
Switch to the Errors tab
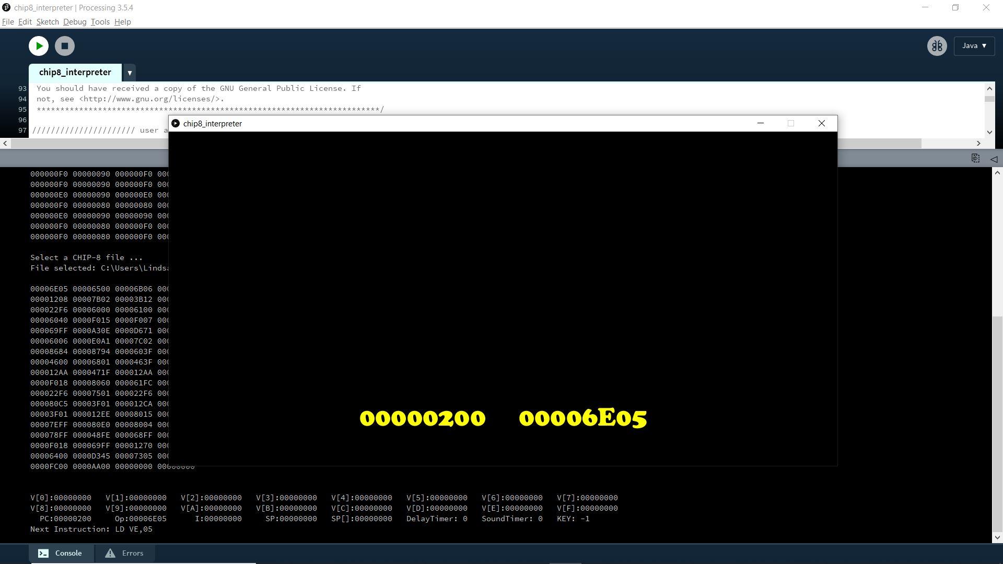125,553
